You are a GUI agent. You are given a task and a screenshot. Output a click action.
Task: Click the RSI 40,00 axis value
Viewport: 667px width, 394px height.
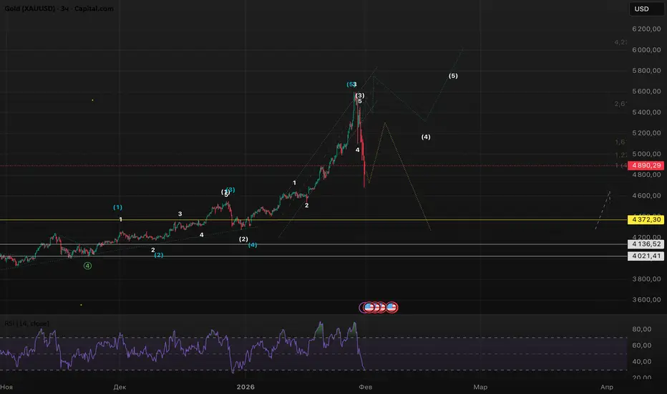click(642, 362)
